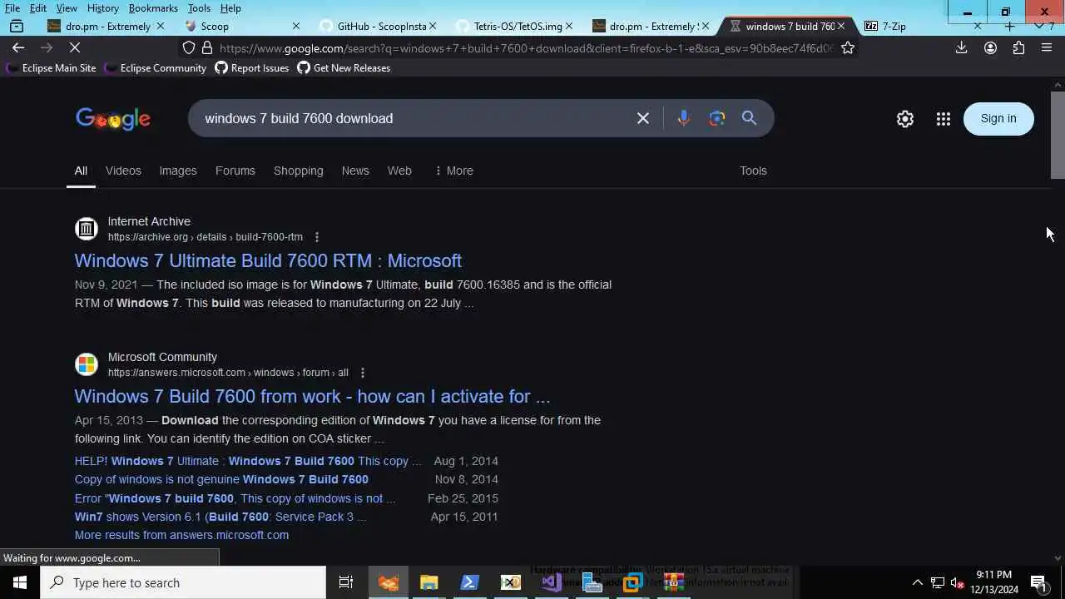Open Report Issues bookmark

[x=252, y=68]
